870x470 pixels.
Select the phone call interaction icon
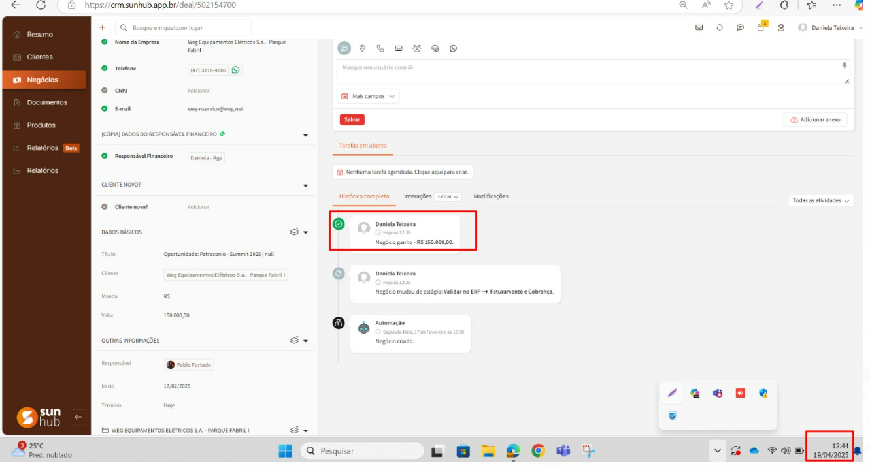[x=380, y=48]
